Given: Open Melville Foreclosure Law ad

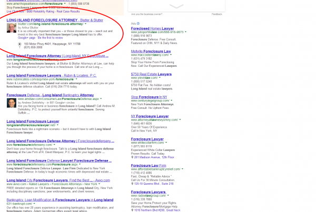Looking at the screenshot, I should tap(151, 52).
